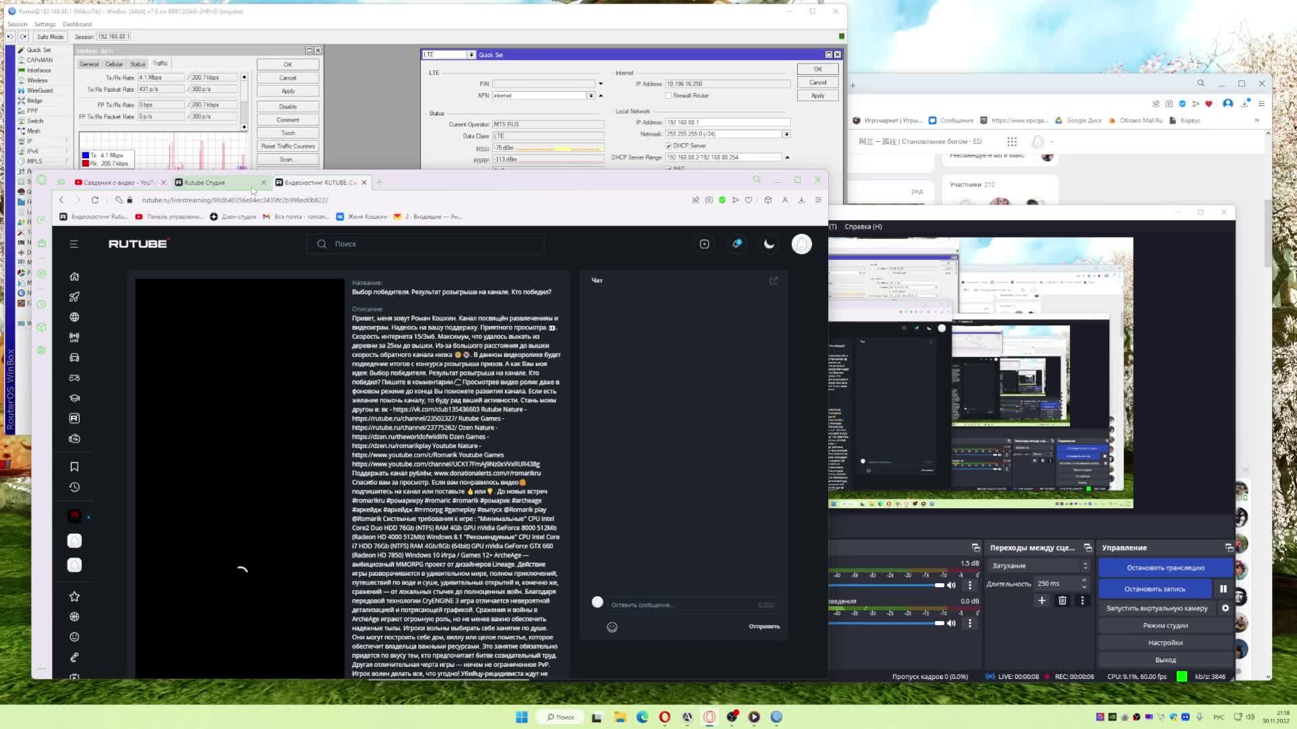The image size is (1297, 729).
Task: Adjust the 250 ms duration stepper
Action: point(1084,583)
